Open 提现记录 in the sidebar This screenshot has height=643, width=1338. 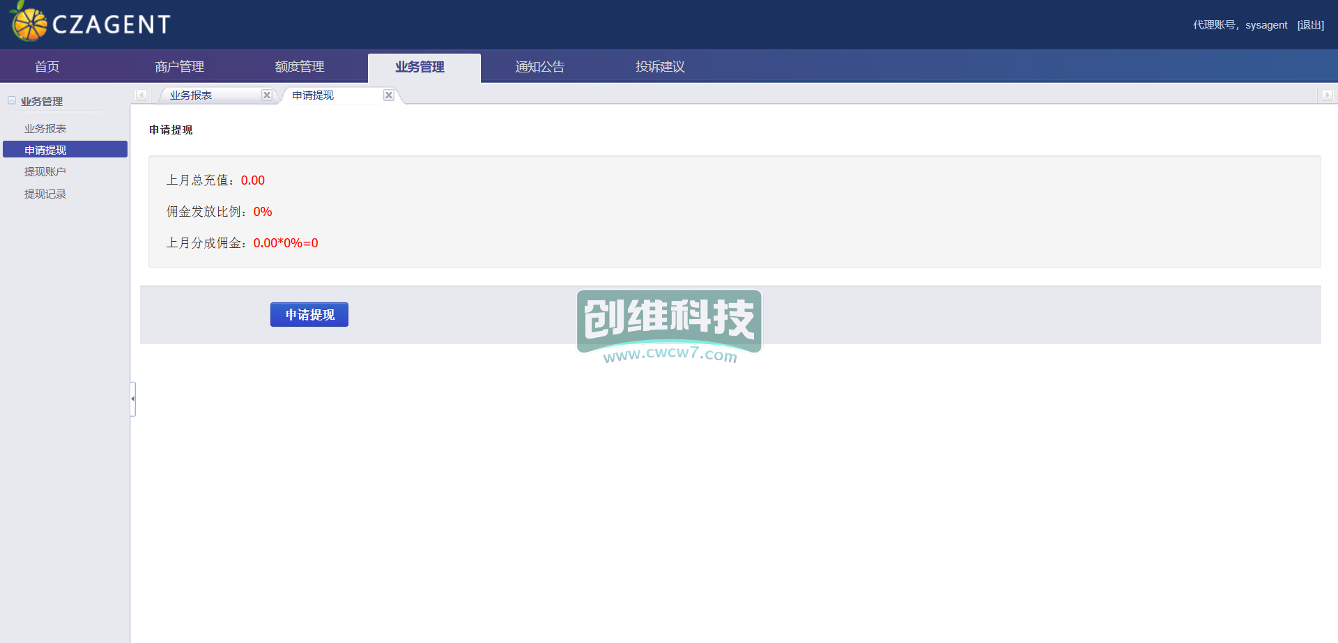coord(45,194)
